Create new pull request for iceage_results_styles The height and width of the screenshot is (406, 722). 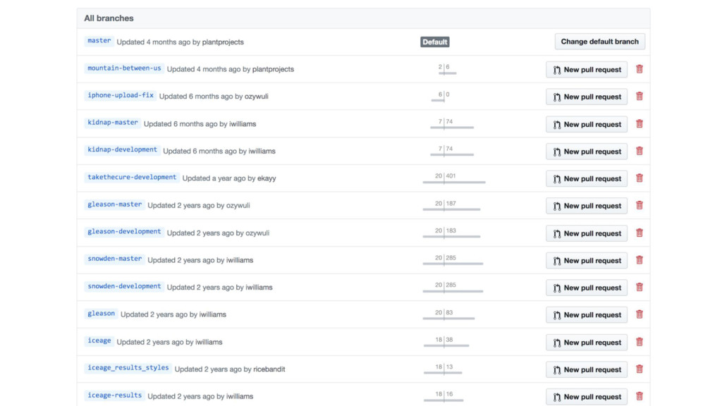(x=587, y=369)
